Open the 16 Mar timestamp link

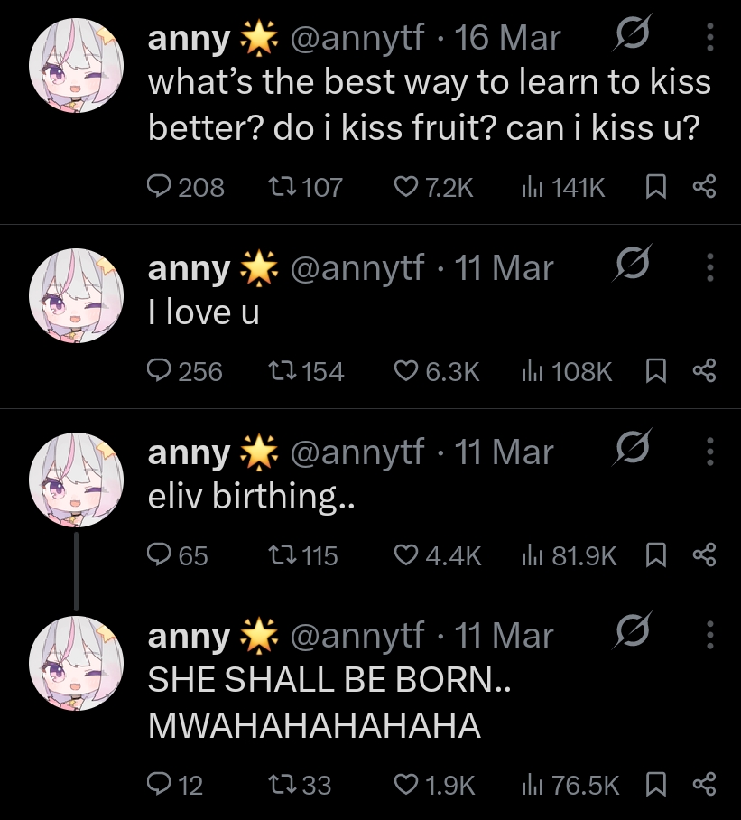tap(507, 38)
